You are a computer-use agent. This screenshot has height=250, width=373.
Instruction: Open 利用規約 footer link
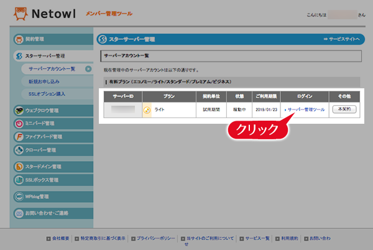[290, 238]
